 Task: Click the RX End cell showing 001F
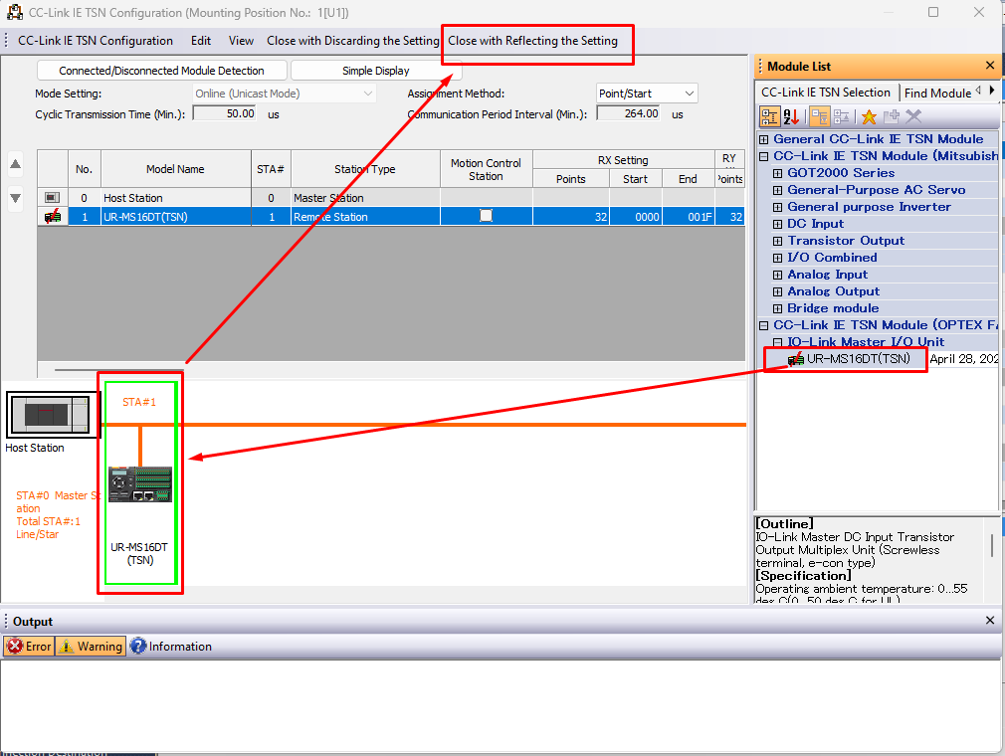pos(688,217)
